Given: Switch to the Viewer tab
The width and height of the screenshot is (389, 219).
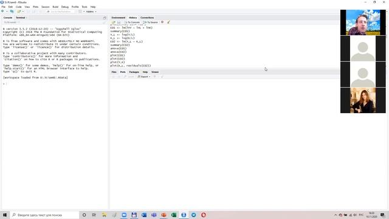Looking at the screenshot, I should pos(155,72).
